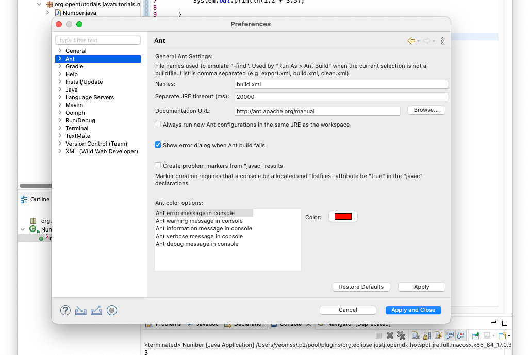The image size is (530, 355).
Task: Expand the Maven preferences category
Action: tap(60, 105)
